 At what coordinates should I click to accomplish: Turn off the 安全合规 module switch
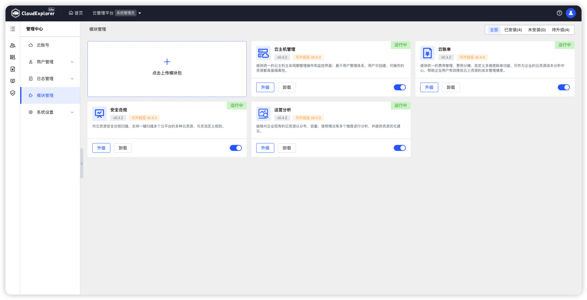236,148
